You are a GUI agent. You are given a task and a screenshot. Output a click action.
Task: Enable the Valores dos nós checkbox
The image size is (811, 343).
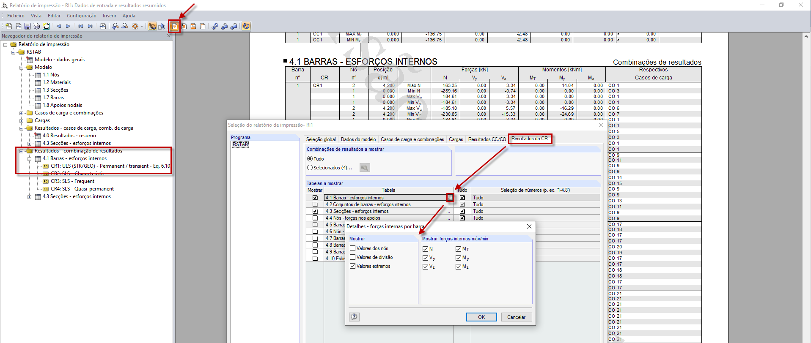point(353,248)
